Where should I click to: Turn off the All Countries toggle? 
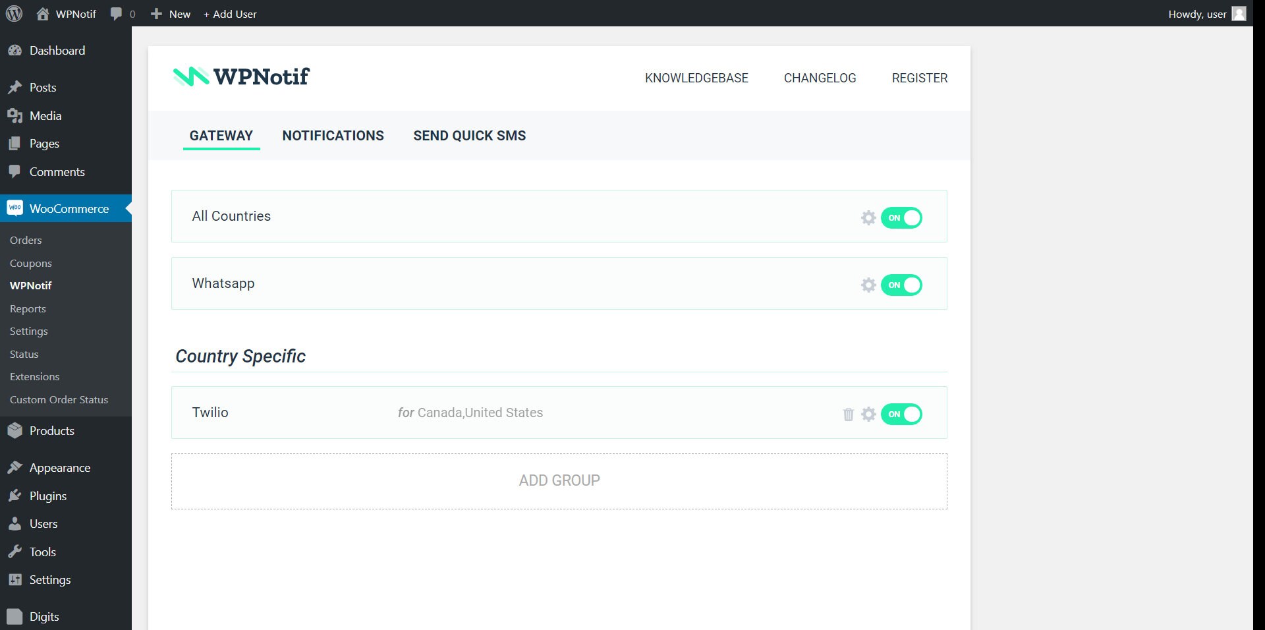coord(901,217)
